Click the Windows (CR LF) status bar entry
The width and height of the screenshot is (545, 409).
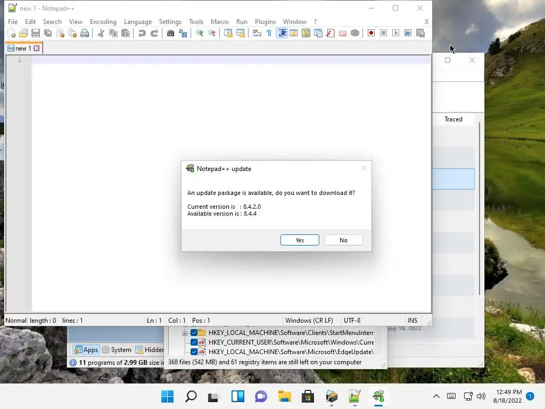click(309, 320)
